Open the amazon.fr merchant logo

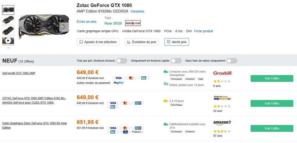click(222, 123)
